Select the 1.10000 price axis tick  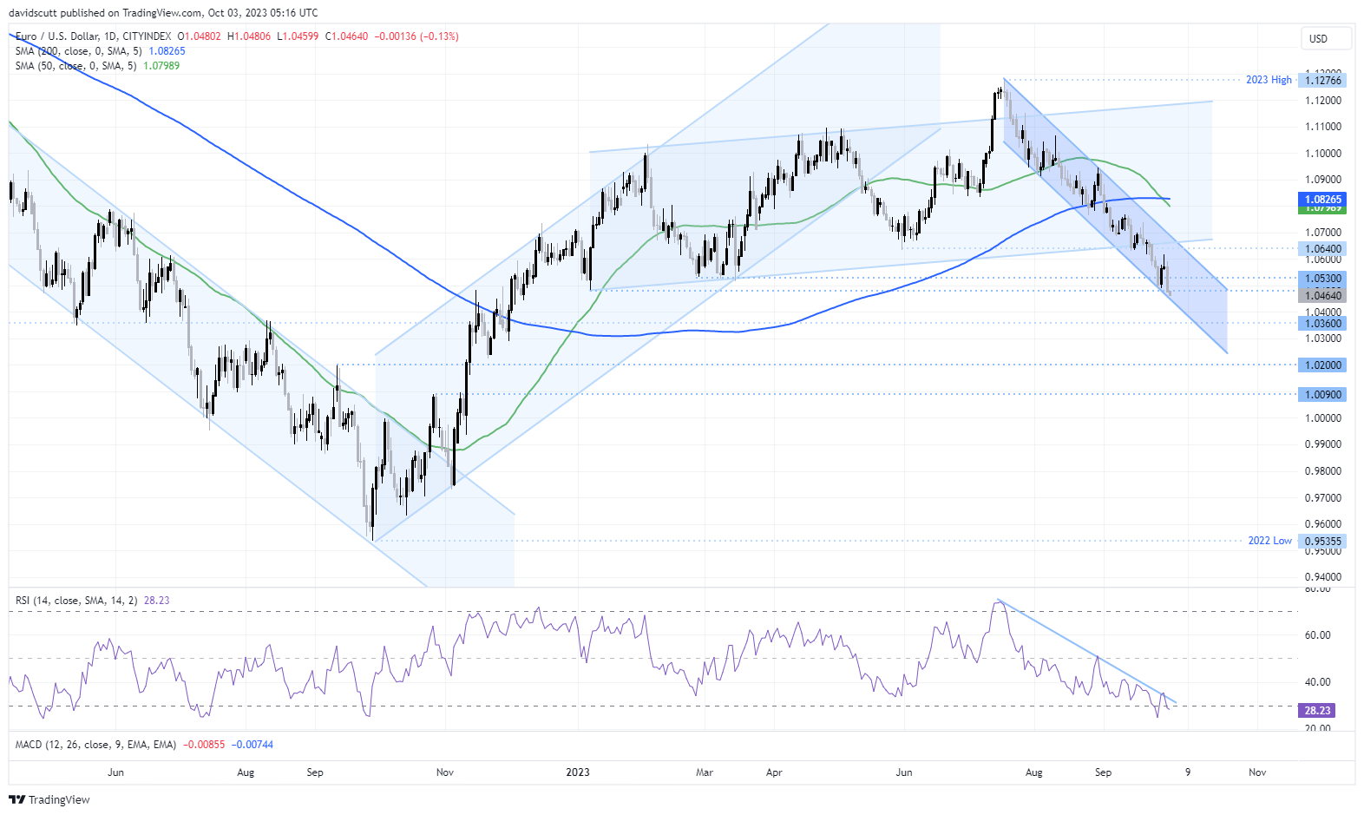click(x=1323, y=154)
